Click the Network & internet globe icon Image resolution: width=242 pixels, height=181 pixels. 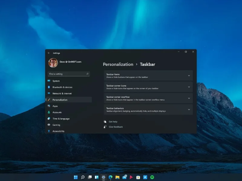pyautogui.click(x=49, y=93)
